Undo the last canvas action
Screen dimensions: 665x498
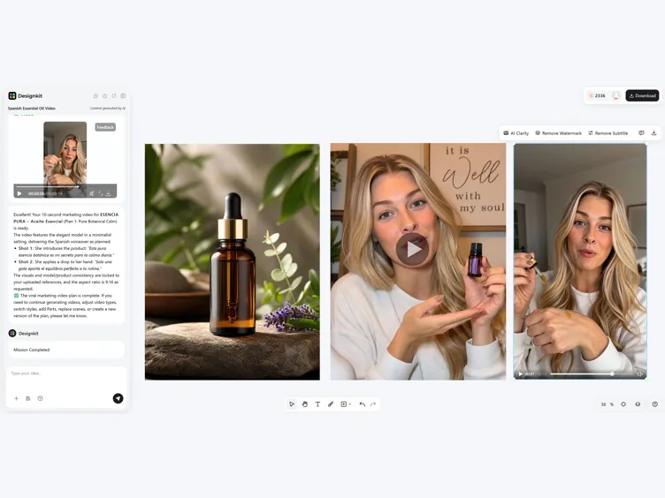(x=363, y=404)
